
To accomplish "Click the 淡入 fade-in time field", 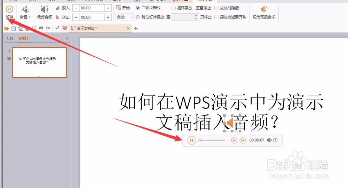I will (92, 8).
